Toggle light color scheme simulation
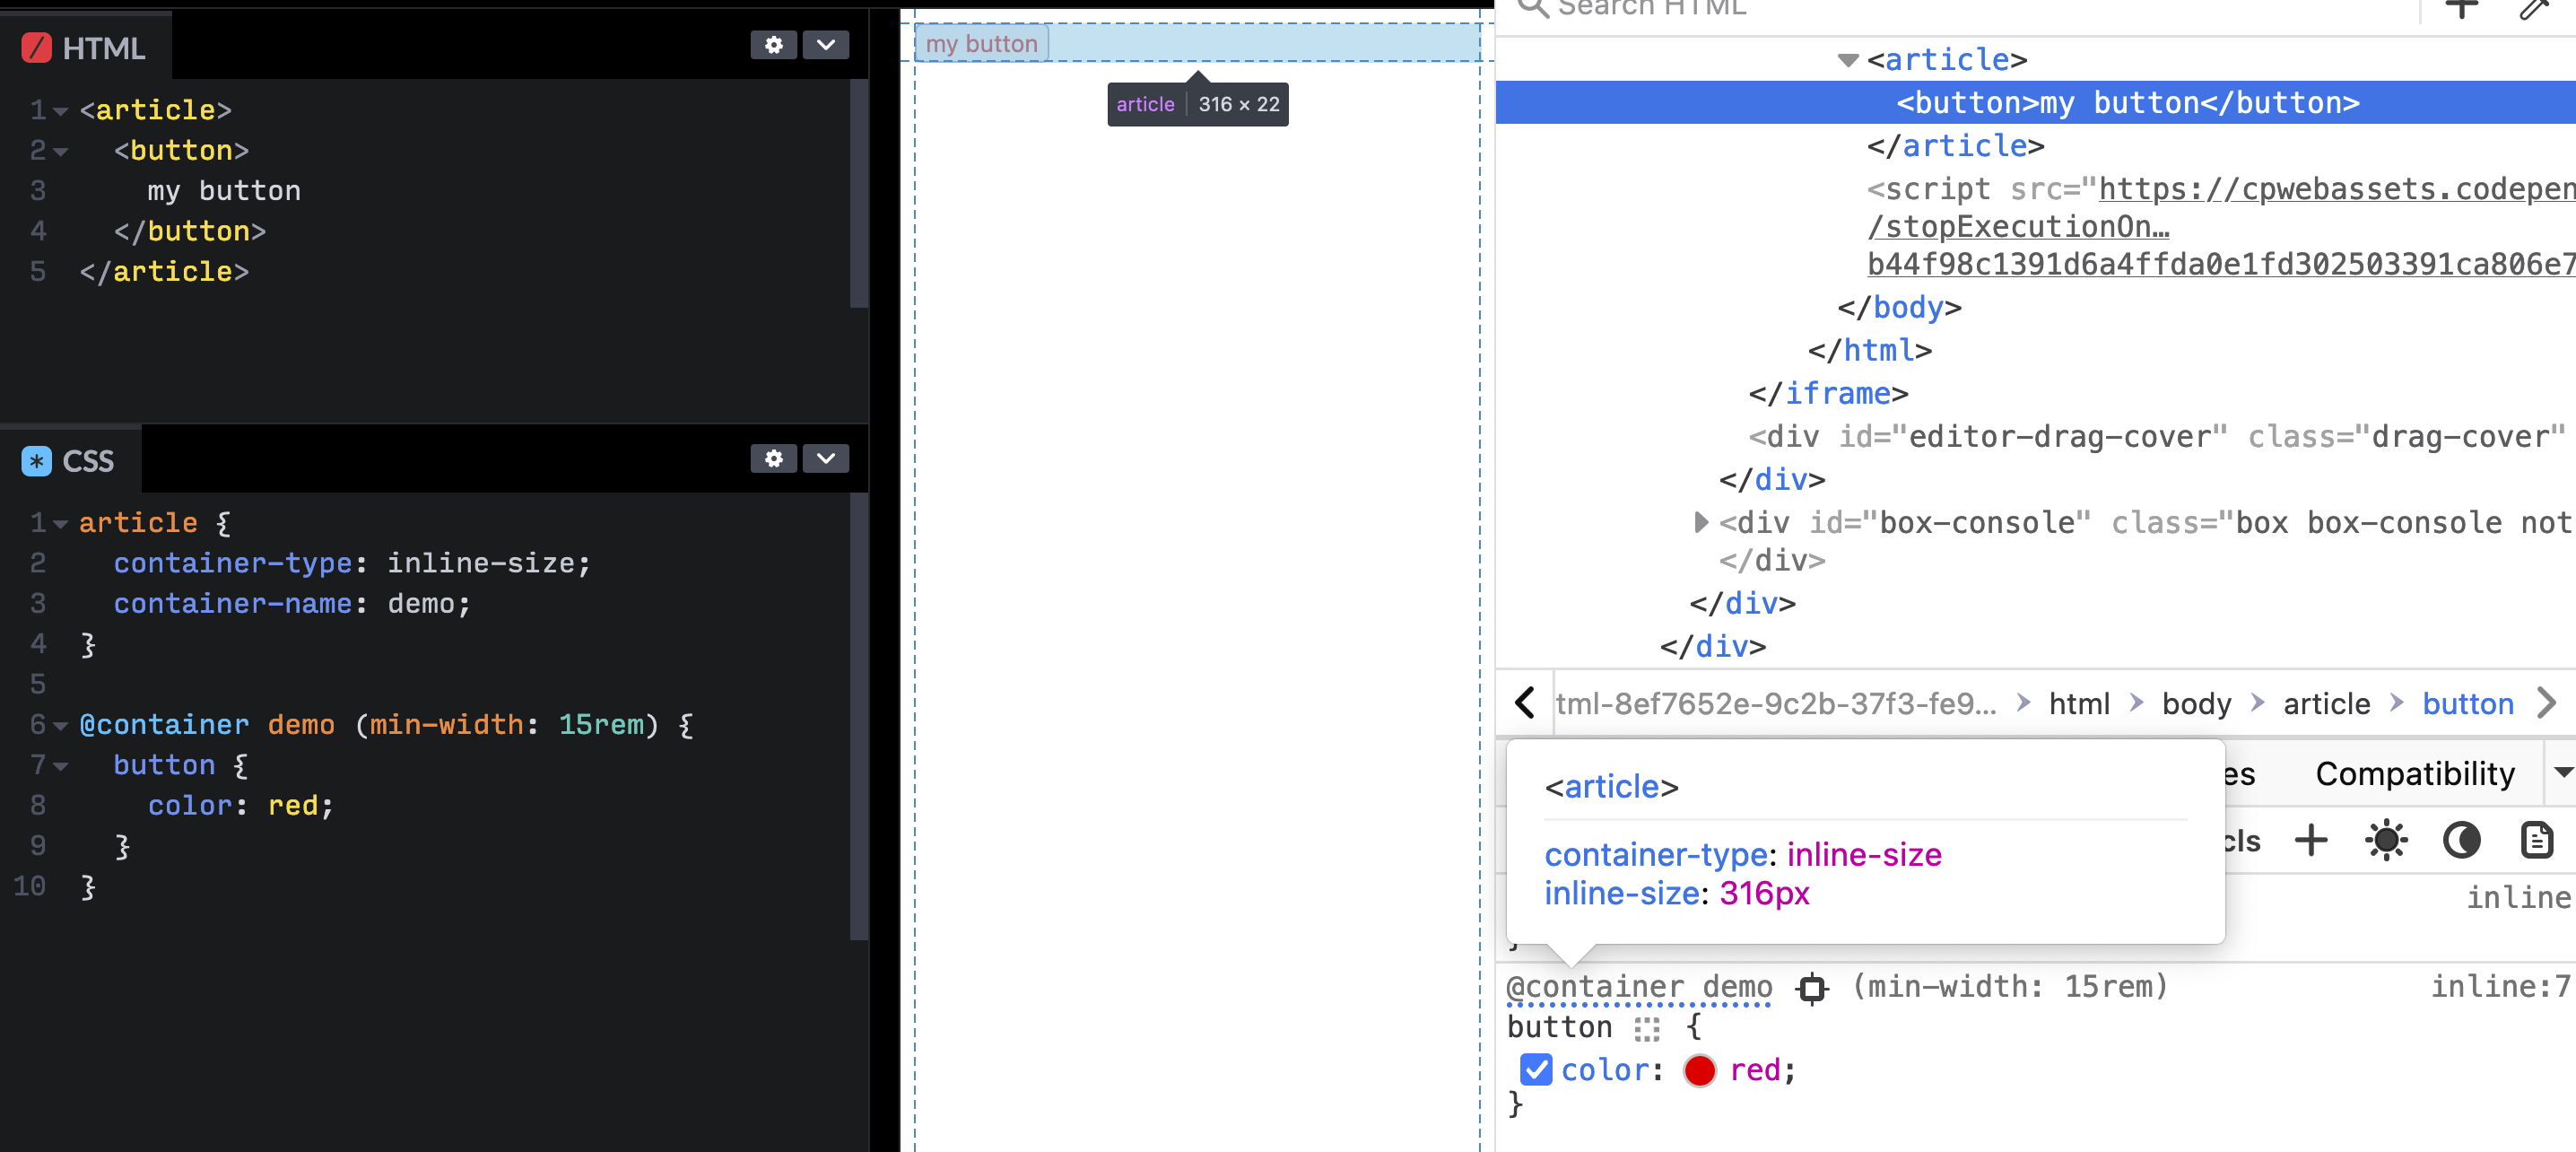 [x=2385, y=841]
